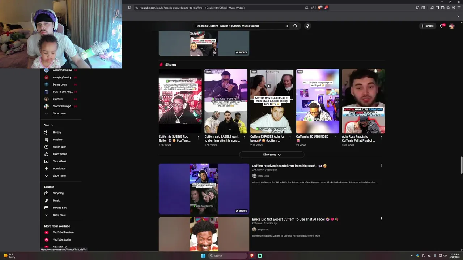Open Movies & TV in Explore section
The width and height of the screenshot is (463, 260).
60,208
